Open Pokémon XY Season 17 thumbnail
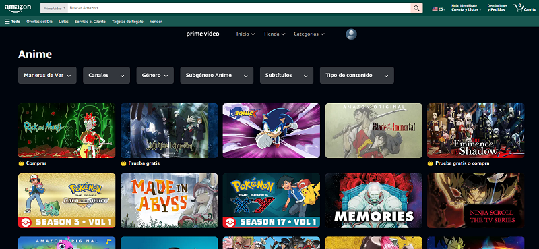 [x=272, y=200]
